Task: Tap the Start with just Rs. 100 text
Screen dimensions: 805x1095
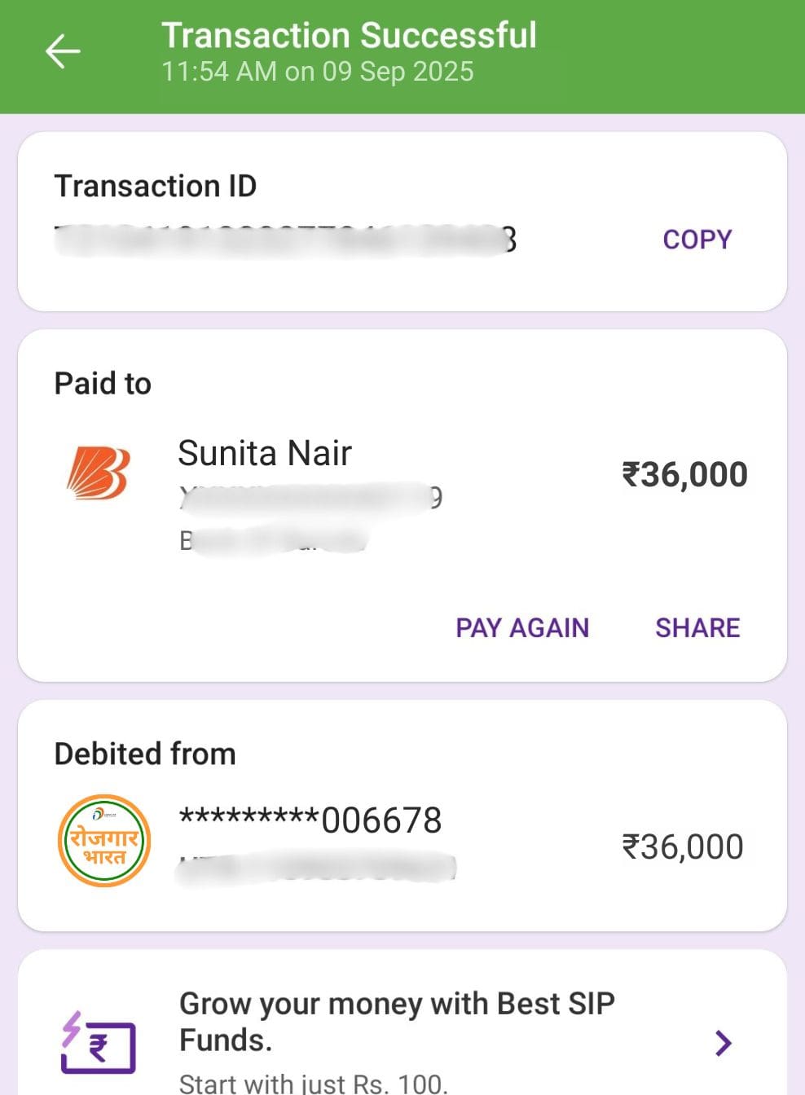Action: click(313, 1083)
